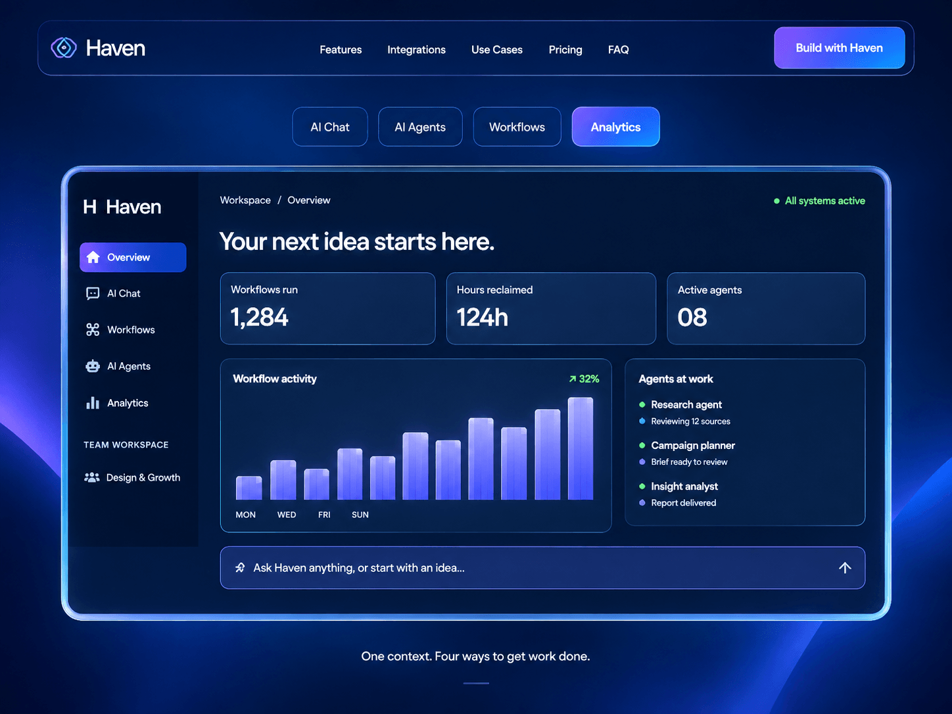Click the "Campaign planner" entry name
The image size is (952, 714).
click(x=693, y=446)
